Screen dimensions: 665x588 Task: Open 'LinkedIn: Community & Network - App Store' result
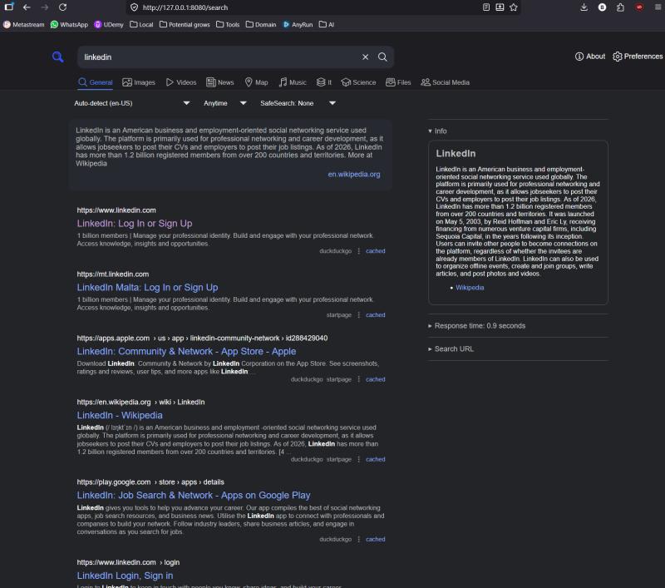(186, 352)
